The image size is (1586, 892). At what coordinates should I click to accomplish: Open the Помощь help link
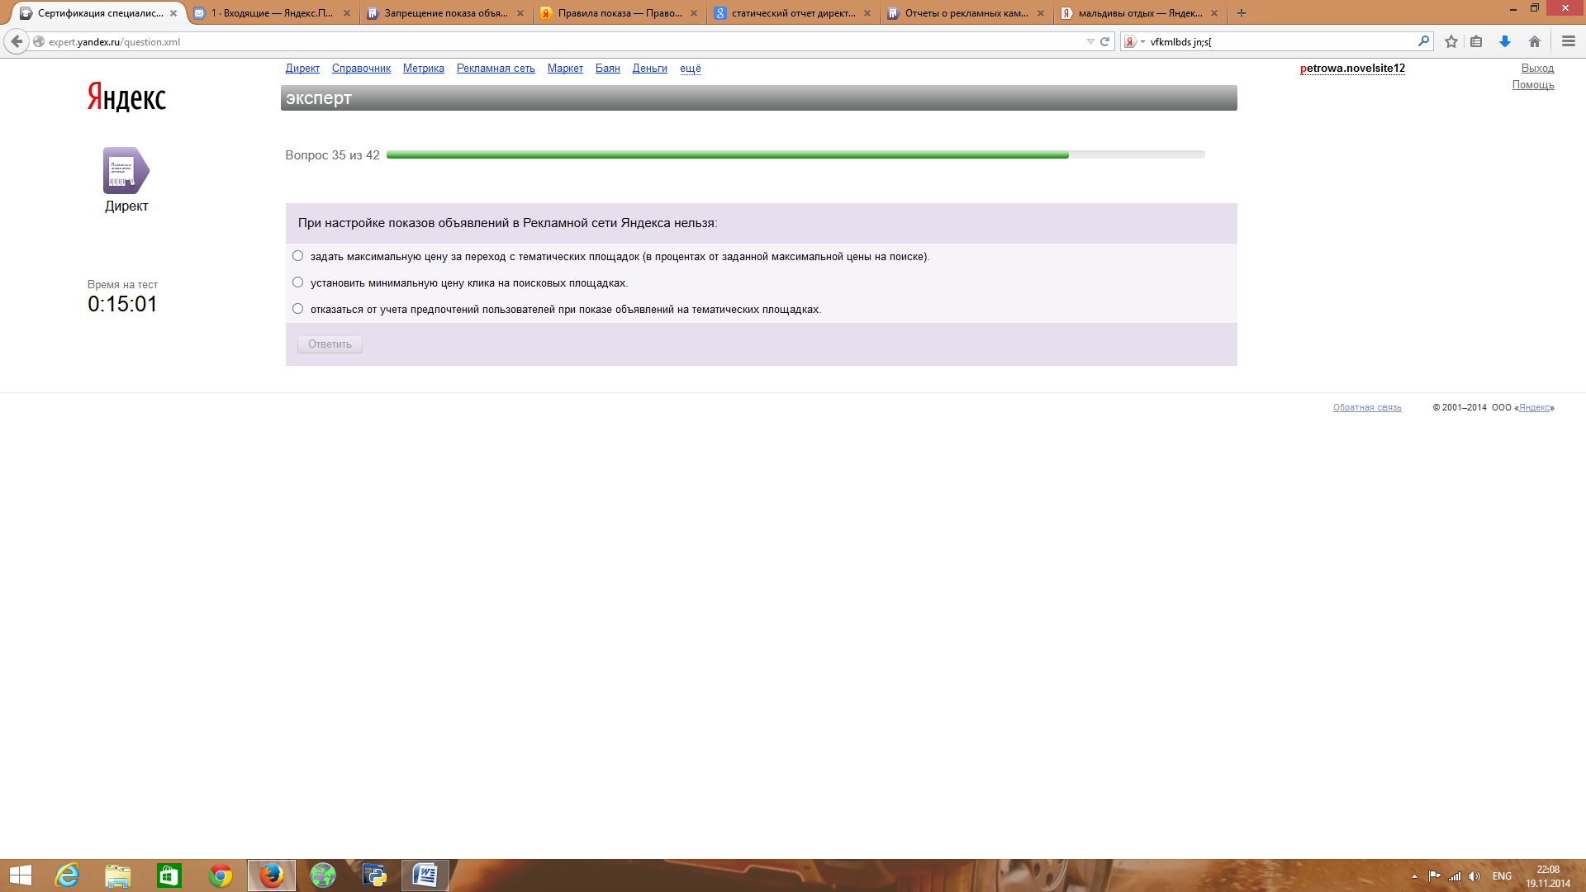(1533, 85)
